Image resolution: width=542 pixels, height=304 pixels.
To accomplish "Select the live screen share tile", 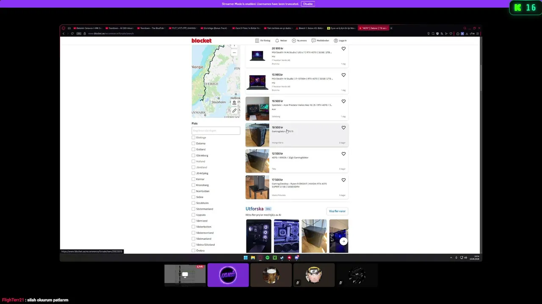I will pos(185,275).
